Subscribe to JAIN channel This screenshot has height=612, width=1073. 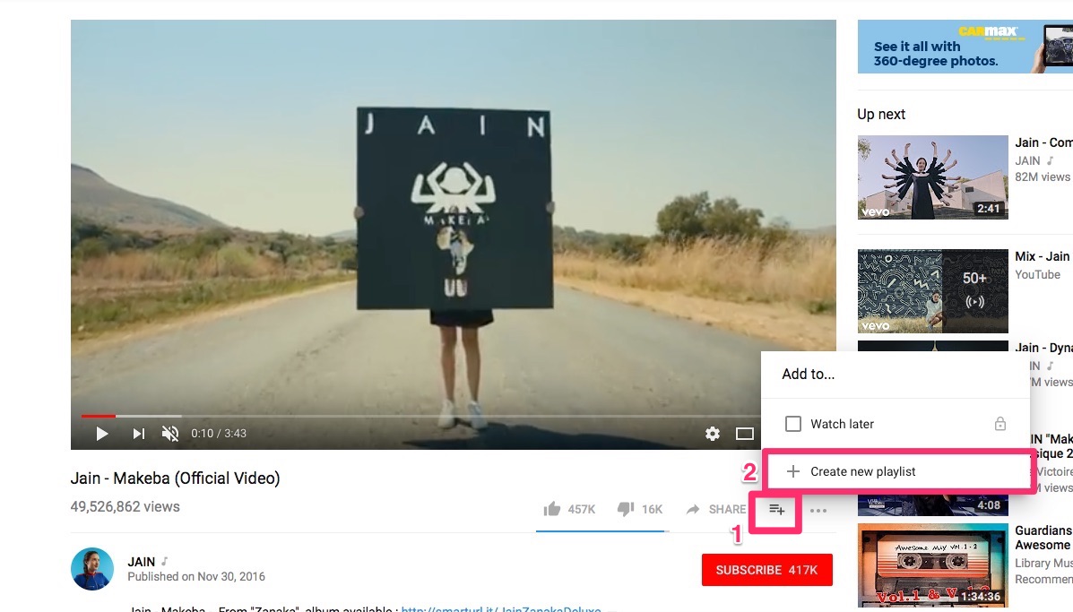(x=767, y=570)
